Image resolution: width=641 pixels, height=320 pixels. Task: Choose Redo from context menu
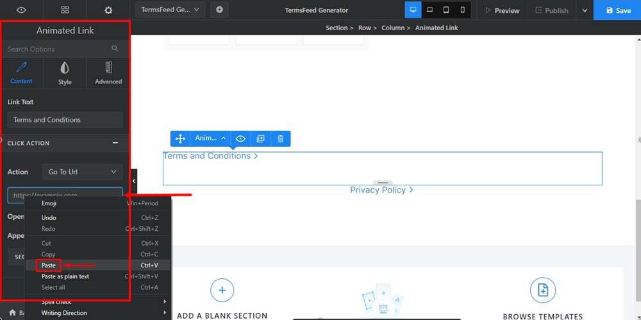pyautogui.click(x=97, y=229)
